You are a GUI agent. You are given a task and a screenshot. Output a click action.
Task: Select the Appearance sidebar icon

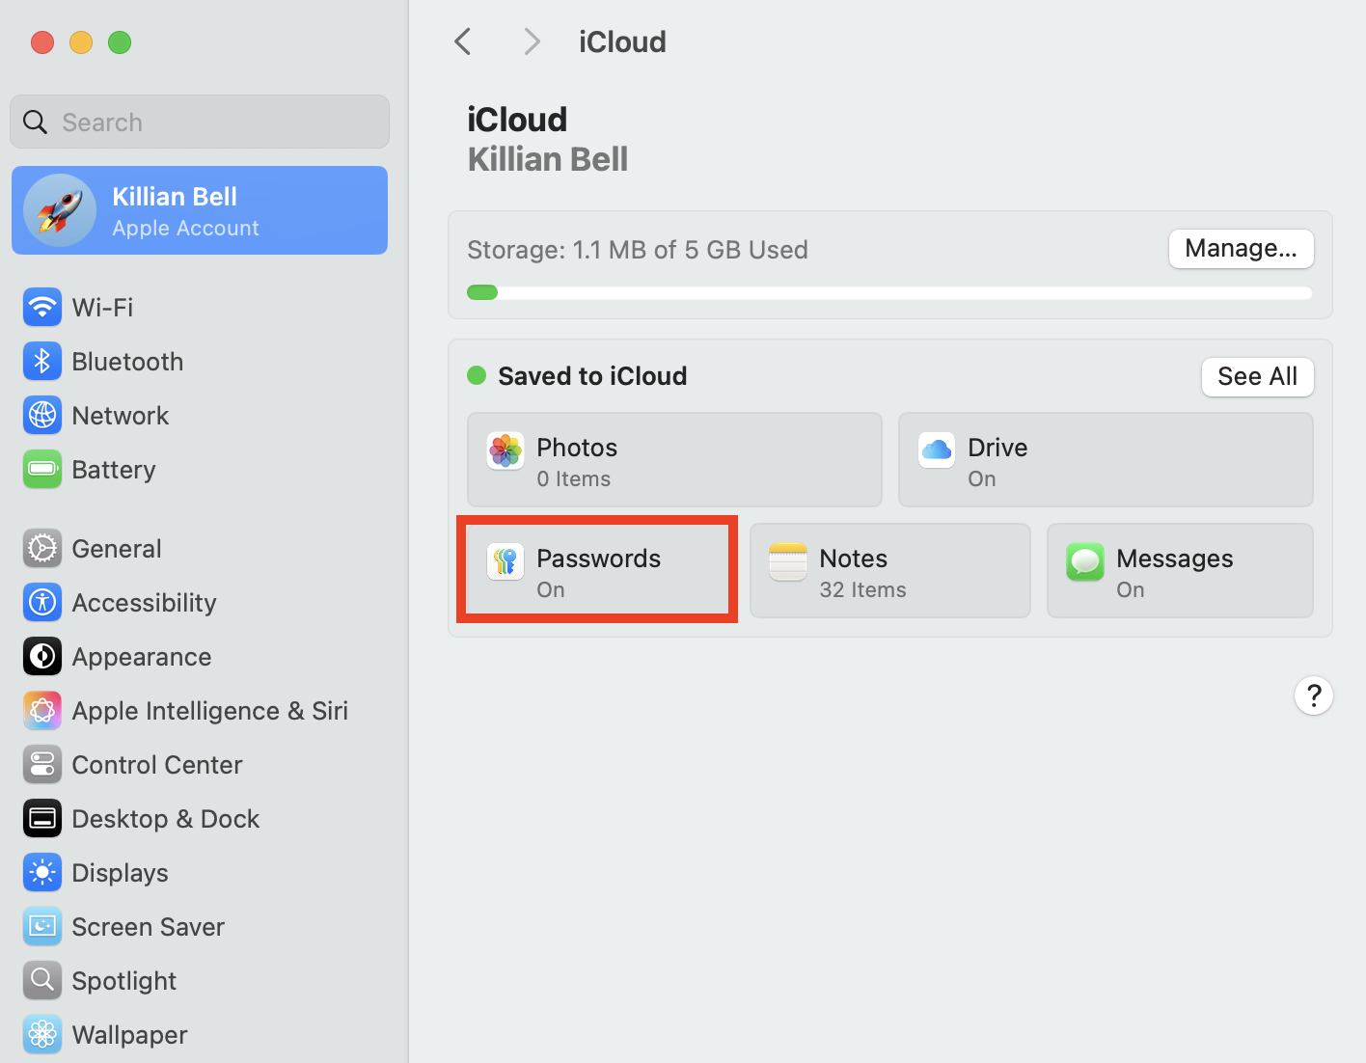[41, 657]
